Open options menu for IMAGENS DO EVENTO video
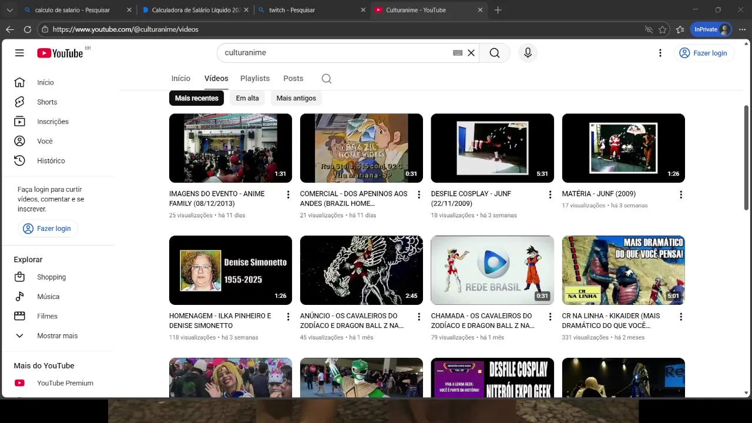 point(288,194)
